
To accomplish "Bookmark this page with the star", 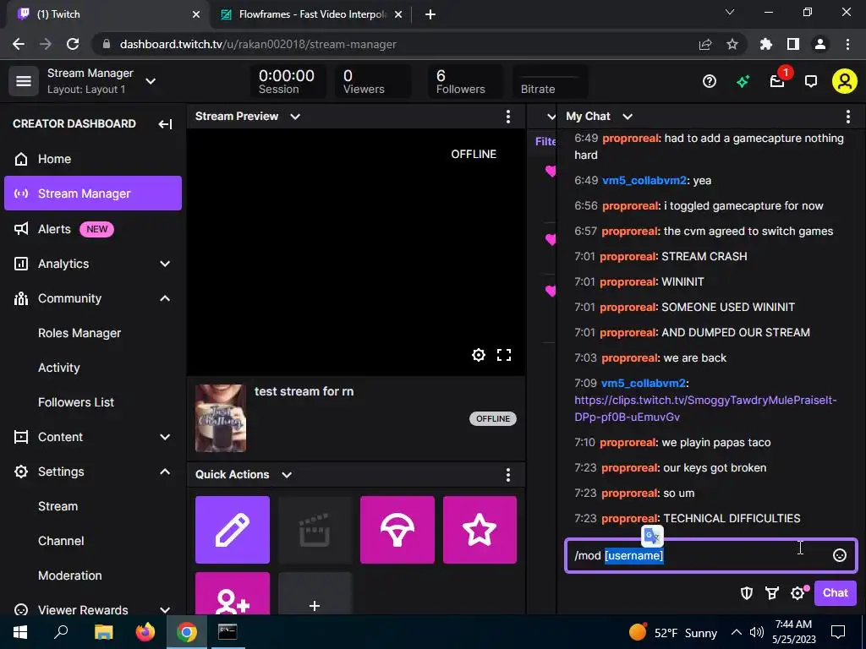I will tap(732, 44).
